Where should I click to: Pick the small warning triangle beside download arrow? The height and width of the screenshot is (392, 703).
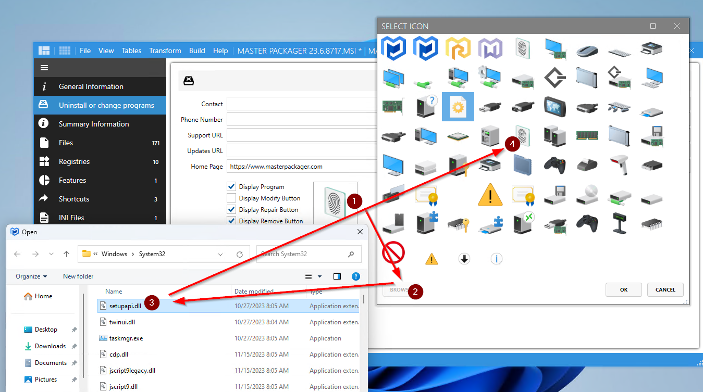tap(431, 258)
